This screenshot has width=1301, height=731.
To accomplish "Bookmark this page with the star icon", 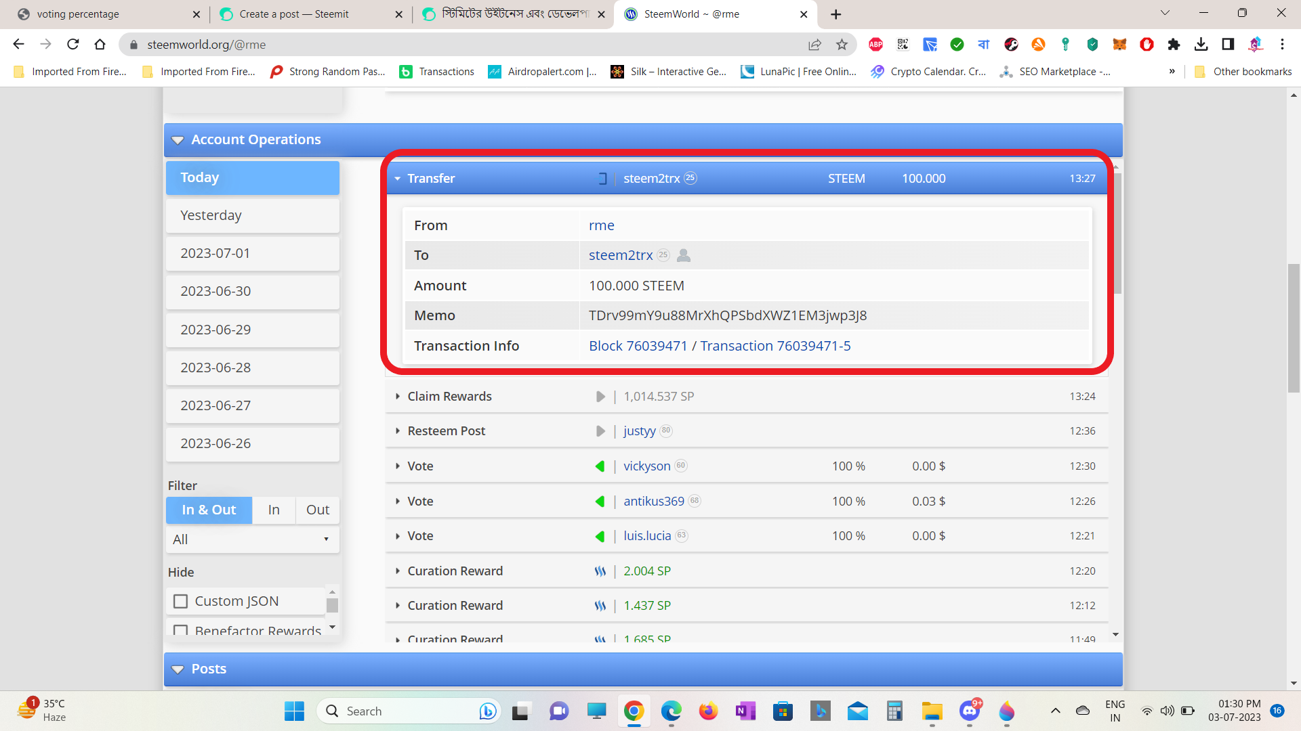I will coord(842,45).
